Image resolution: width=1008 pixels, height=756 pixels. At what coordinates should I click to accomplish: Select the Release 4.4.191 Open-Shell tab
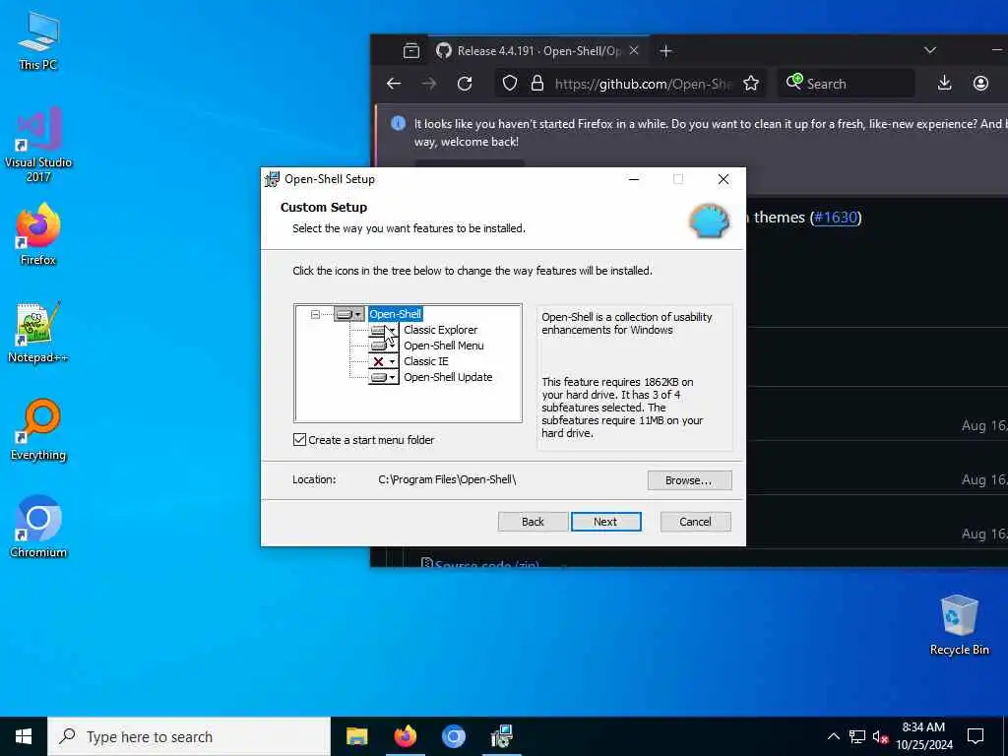(540, 51)
